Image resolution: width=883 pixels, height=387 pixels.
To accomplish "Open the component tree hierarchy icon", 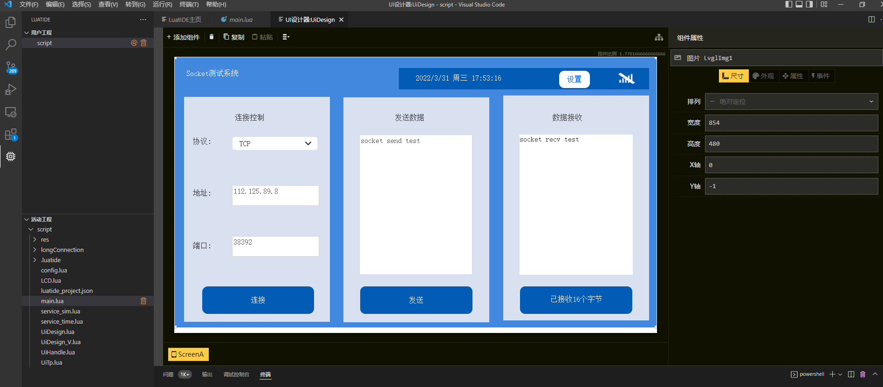I will 659,37.
